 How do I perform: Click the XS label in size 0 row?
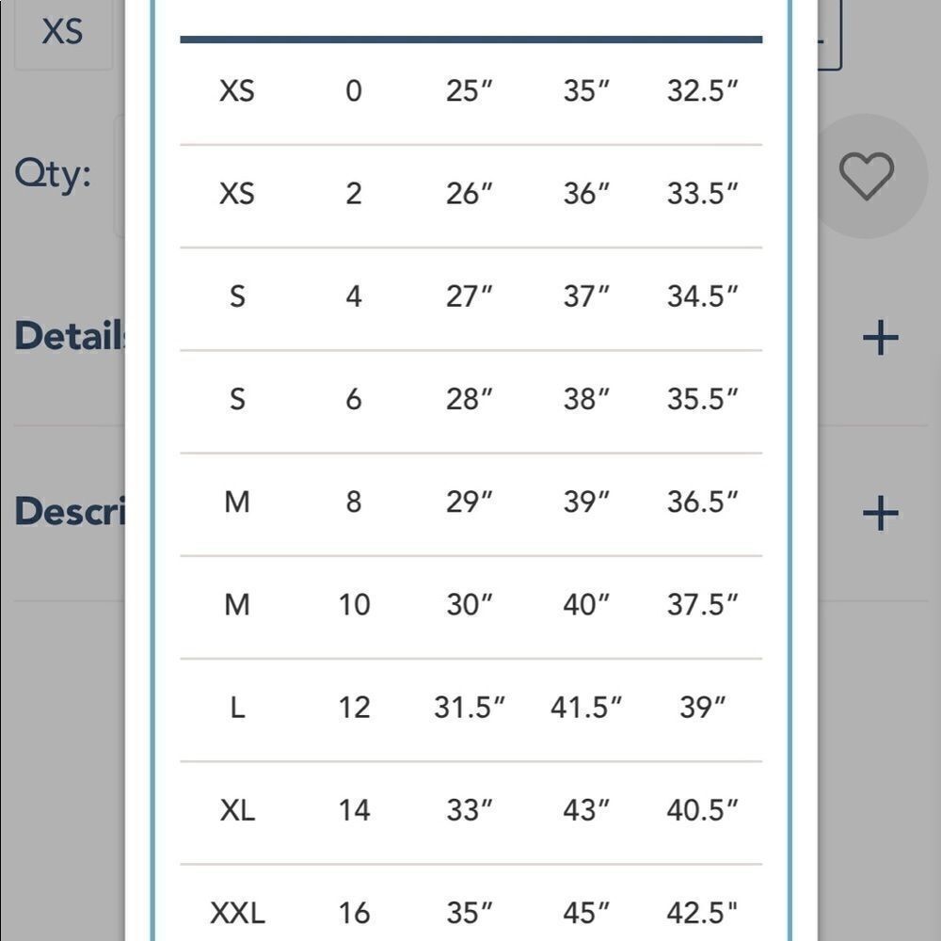(x=237, y=91)
